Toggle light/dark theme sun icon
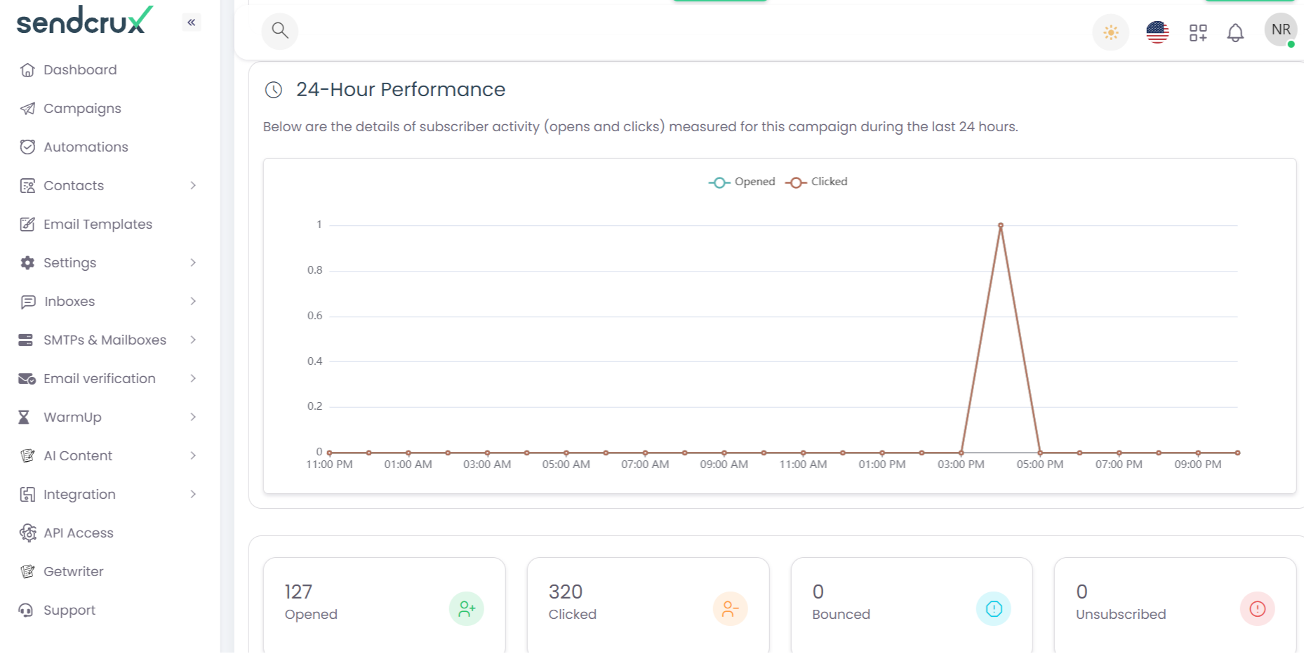Screen dimensions: 1304x661 coord(1111,32)
